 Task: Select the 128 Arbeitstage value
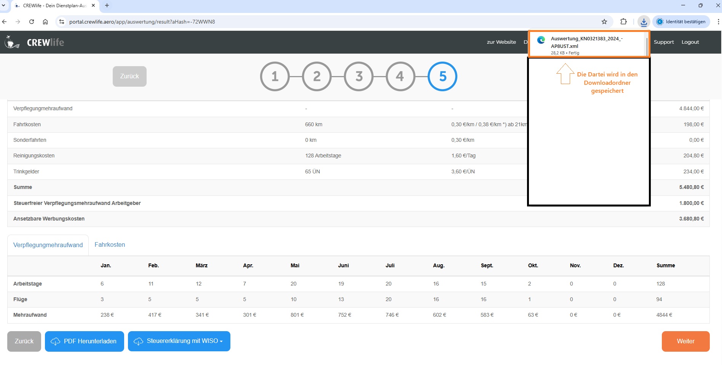[323, 156]
